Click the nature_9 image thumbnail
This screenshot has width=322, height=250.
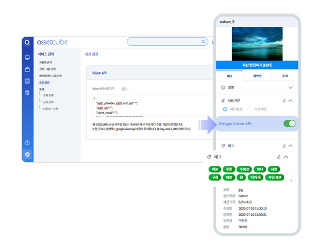[257, 43]
